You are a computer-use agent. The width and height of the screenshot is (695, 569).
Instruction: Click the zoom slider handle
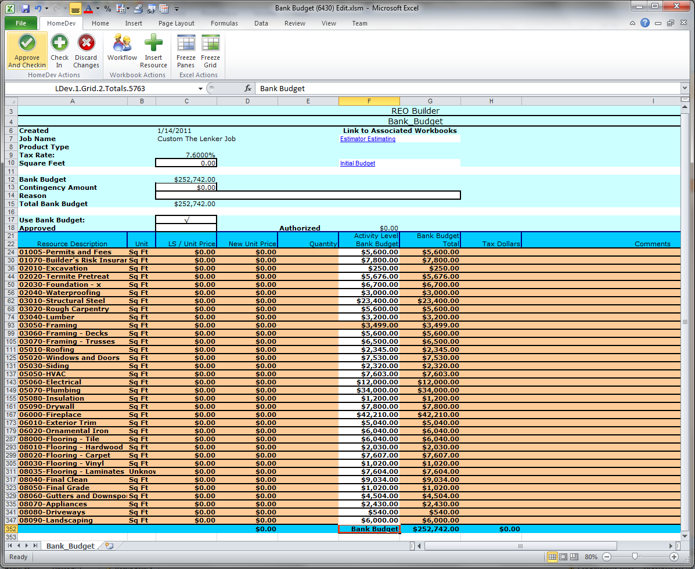tap(636, 557)
